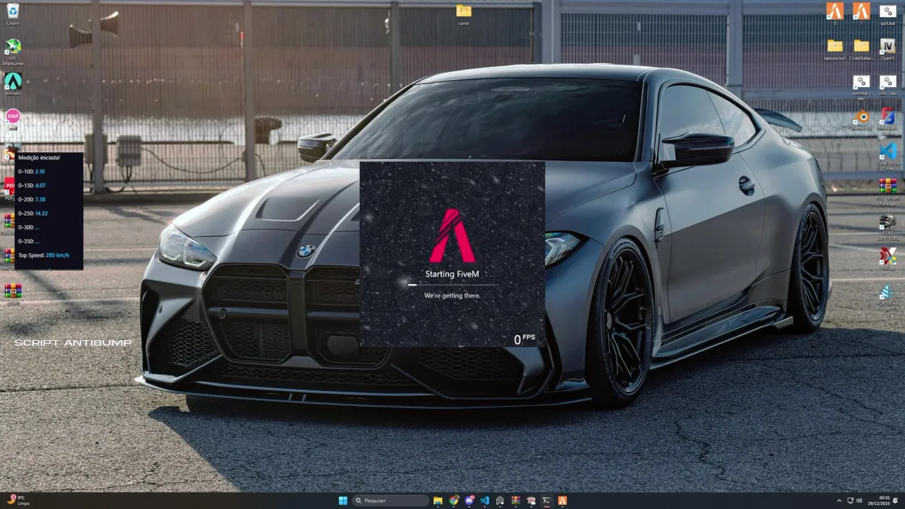Open the NVE FiveM Package archive

coord(888,192)
